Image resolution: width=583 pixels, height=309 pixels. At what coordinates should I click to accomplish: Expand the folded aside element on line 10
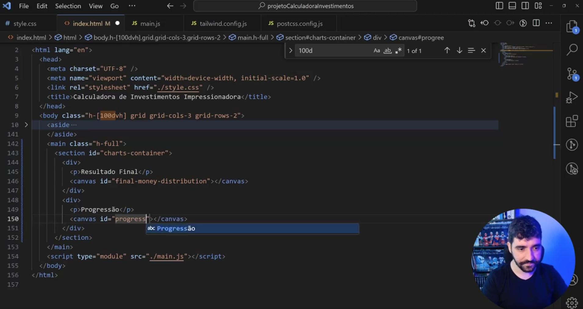(26, 125)
